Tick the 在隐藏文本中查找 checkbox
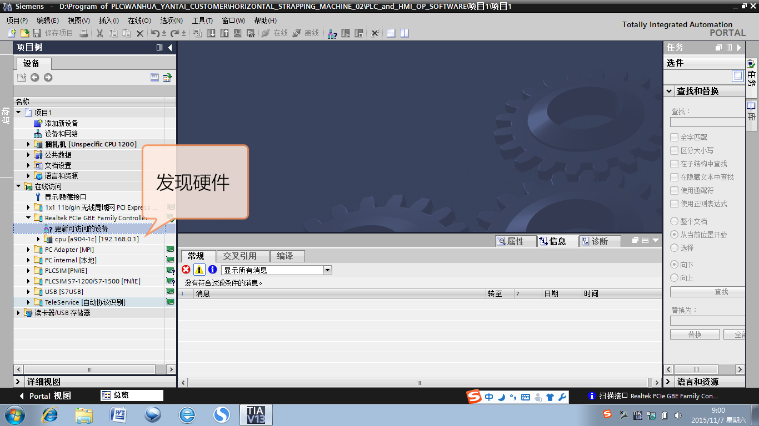Viewport: 759px width, 426px height. (675, 177)
